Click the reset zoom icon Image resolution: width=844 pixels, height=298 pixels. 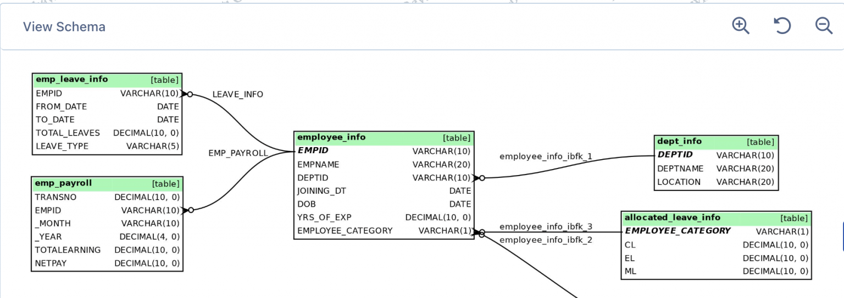(782, 26)
